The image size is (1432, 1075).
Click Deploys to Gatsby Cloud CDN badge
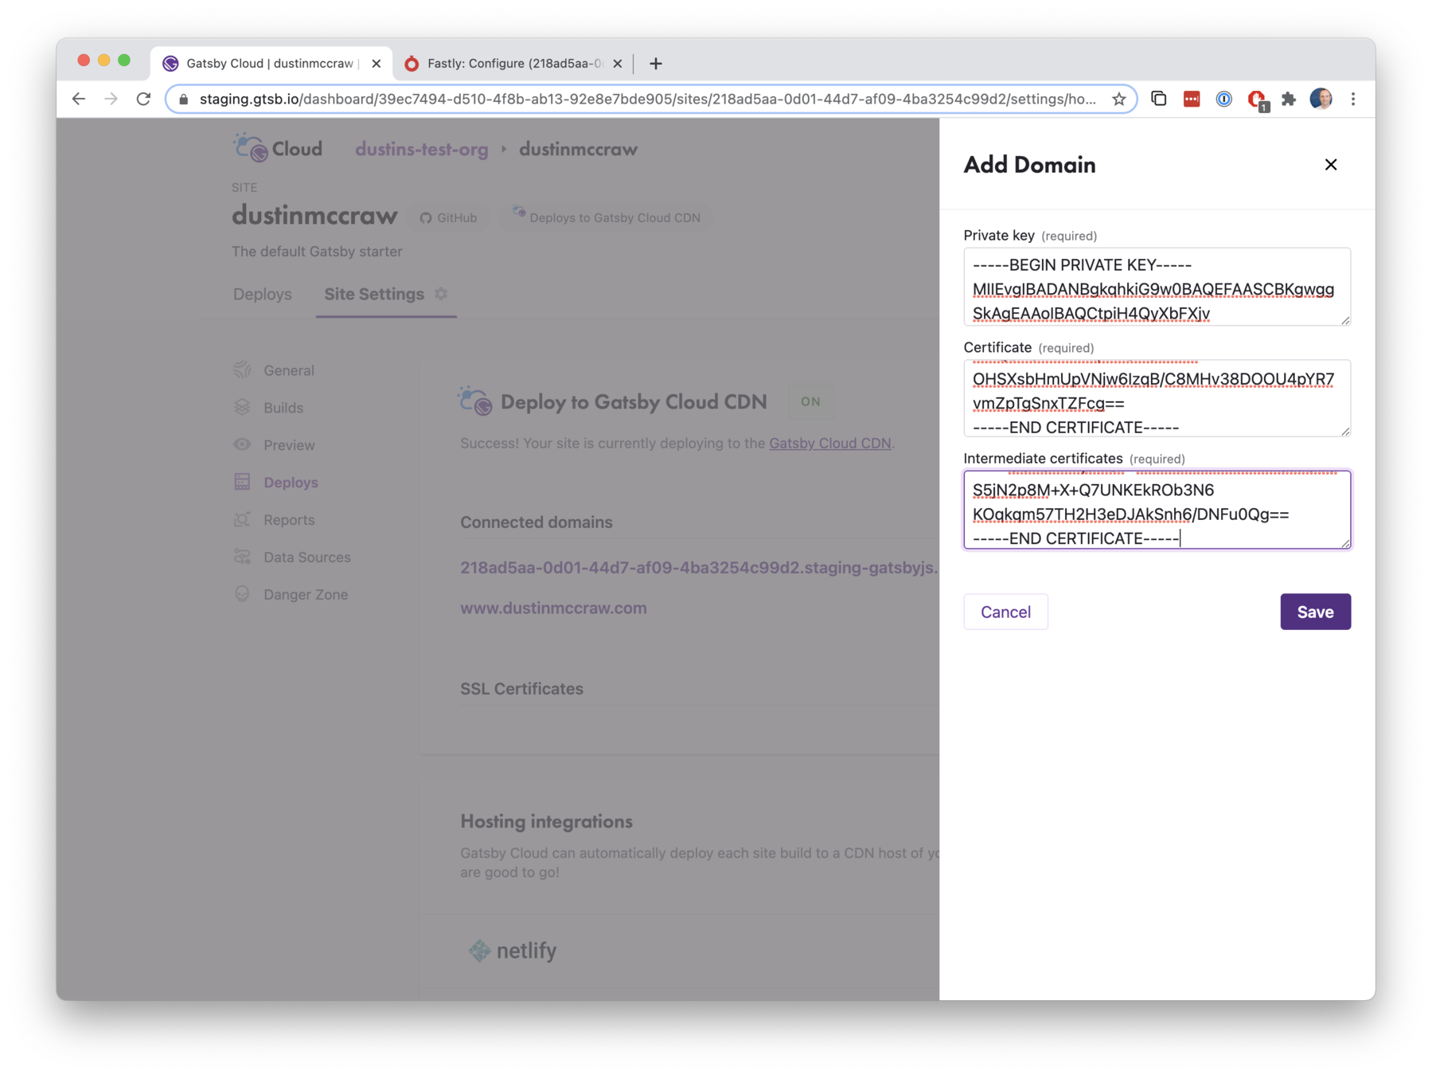(607, 217)
